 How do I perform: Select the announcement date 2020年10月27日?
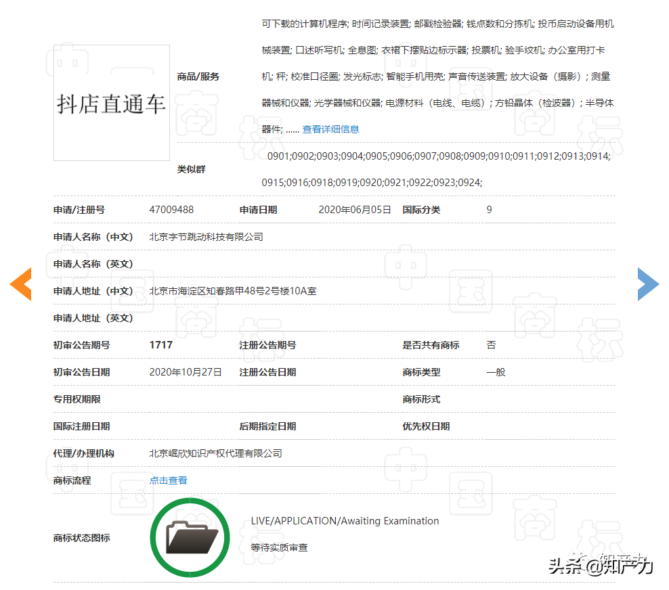pos(186,372)
